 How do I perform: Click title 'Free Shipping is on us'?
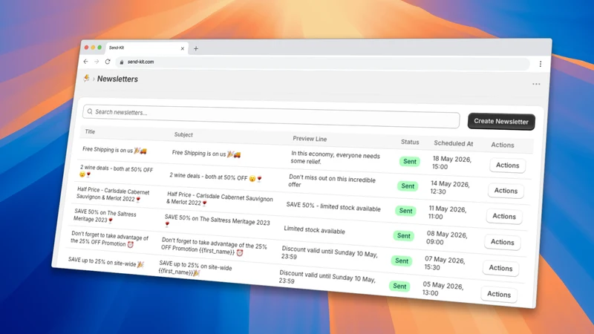[114, 150]
